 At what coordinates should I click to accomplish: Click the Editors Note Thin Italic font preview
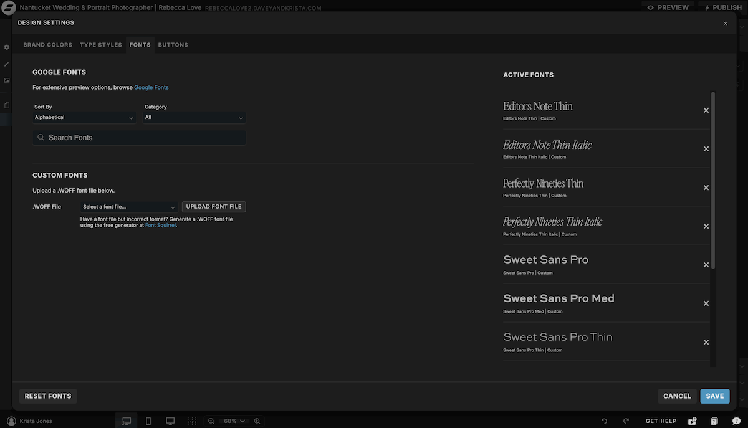pos(547,145)
